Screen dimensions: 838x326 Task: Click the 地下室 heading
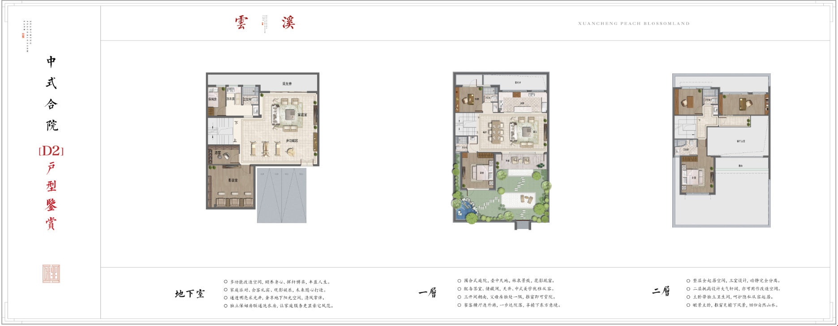(190, 293)
